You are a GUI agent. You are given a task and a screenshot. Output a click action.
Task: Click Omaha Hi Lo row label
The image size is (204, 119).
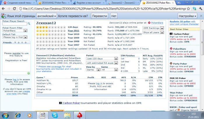pos(44,89)
